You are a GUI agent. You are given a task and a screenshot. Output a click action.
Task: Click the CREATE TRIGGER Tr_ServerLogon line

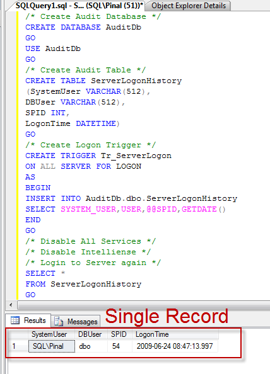pyautogui.click(x=98, y=156)
